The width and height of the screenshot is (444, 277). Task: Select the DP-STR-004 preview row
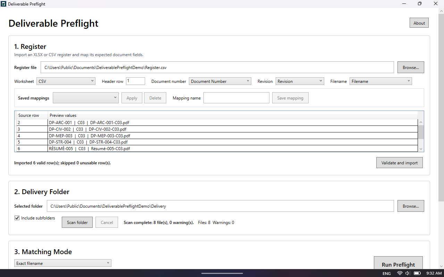(217, 142)
